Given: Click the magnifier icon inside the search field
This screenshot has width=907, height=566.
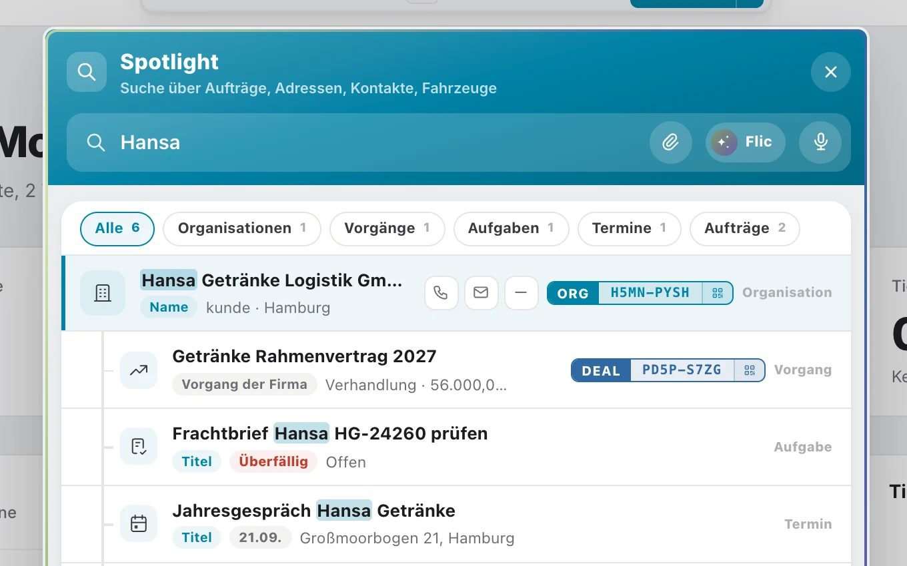Looking at the screenshot, I should (96, 142).
